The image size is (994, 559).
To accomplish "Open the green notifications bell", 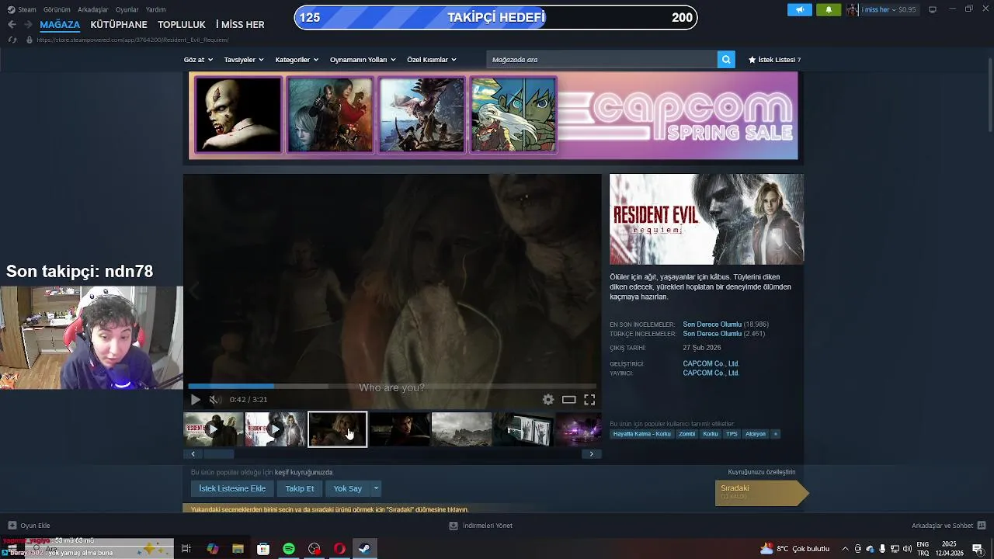I will click(829, 9).
